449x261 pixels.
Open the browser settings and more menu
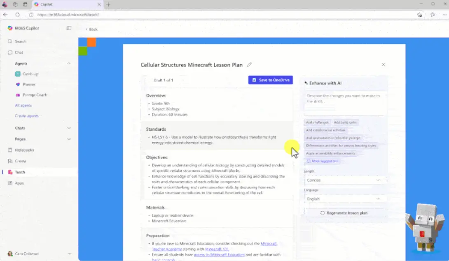[444, 14]
